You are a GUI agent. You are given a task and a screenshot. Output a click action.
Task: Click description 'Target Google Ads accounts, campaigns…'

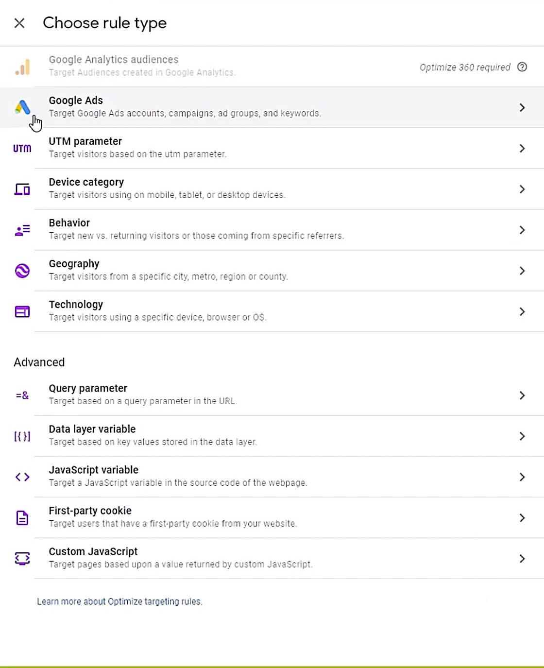point(185,113)
